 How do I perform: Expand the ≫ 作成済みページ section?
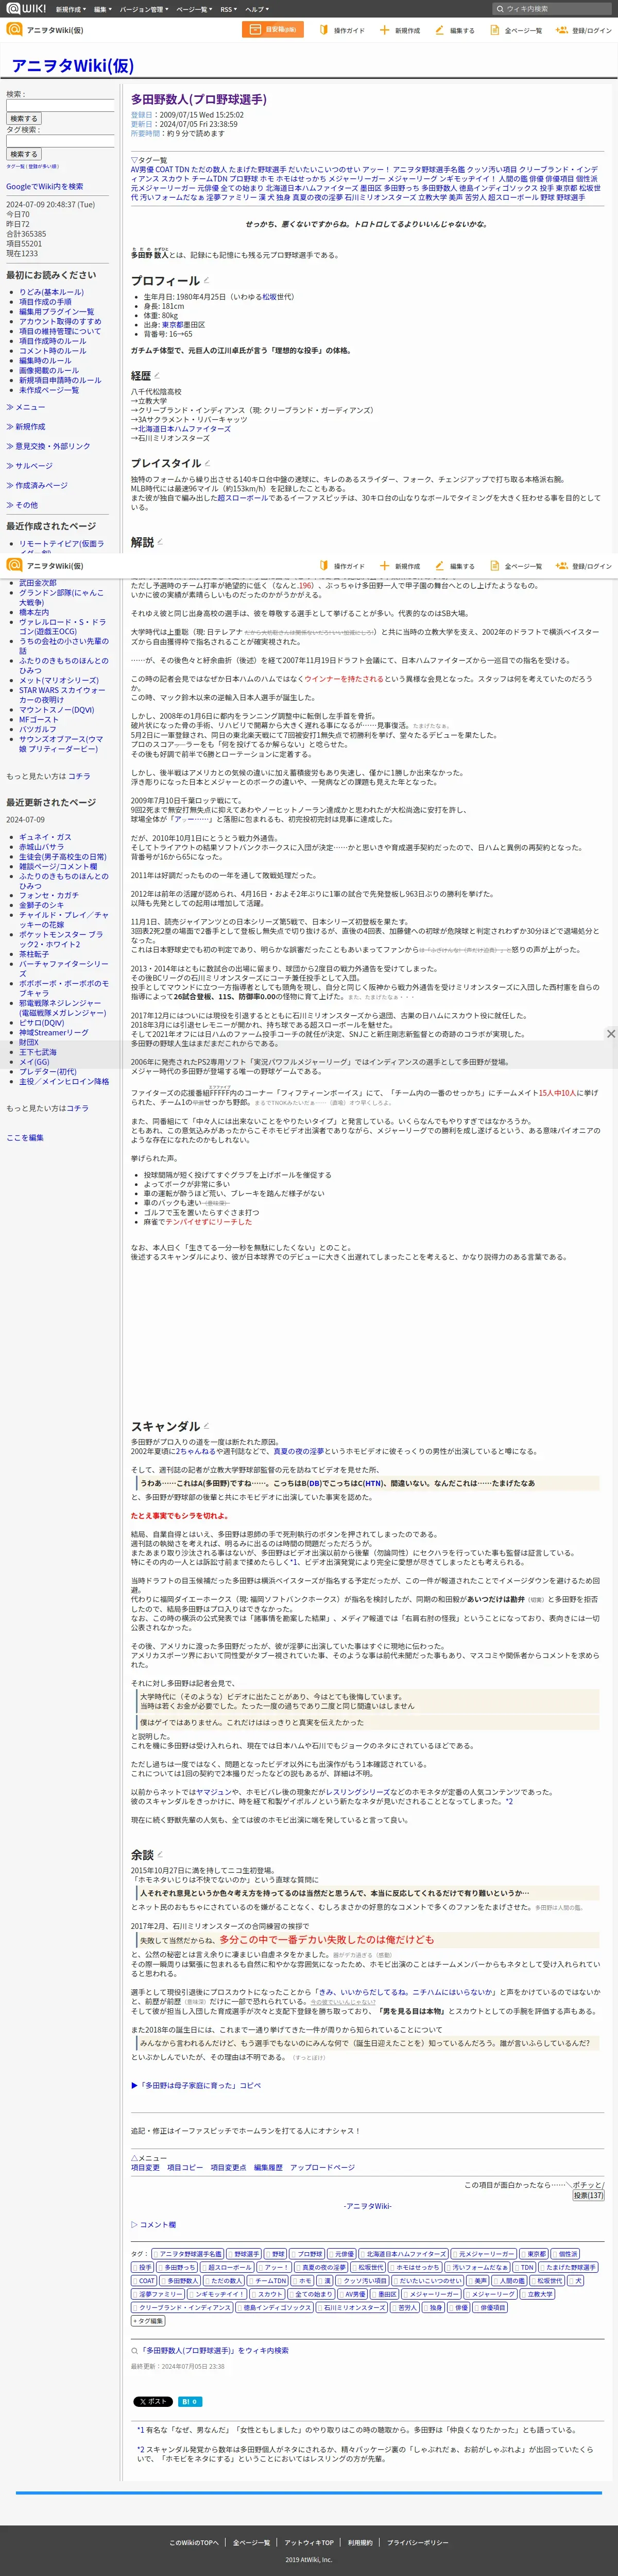click(37, 485)
